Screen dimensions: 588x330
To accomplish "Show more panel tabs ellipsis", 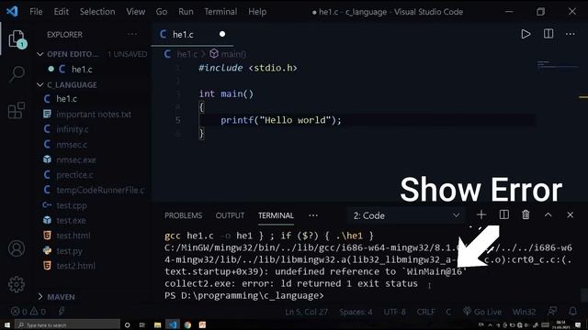I will pos(313,215).
